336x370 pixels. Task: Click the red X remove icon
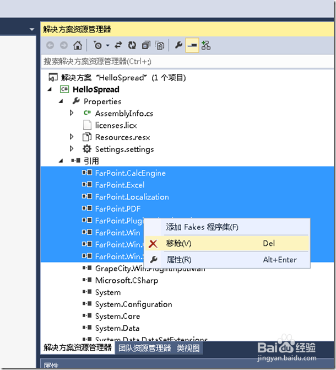(x=153, y=244)
